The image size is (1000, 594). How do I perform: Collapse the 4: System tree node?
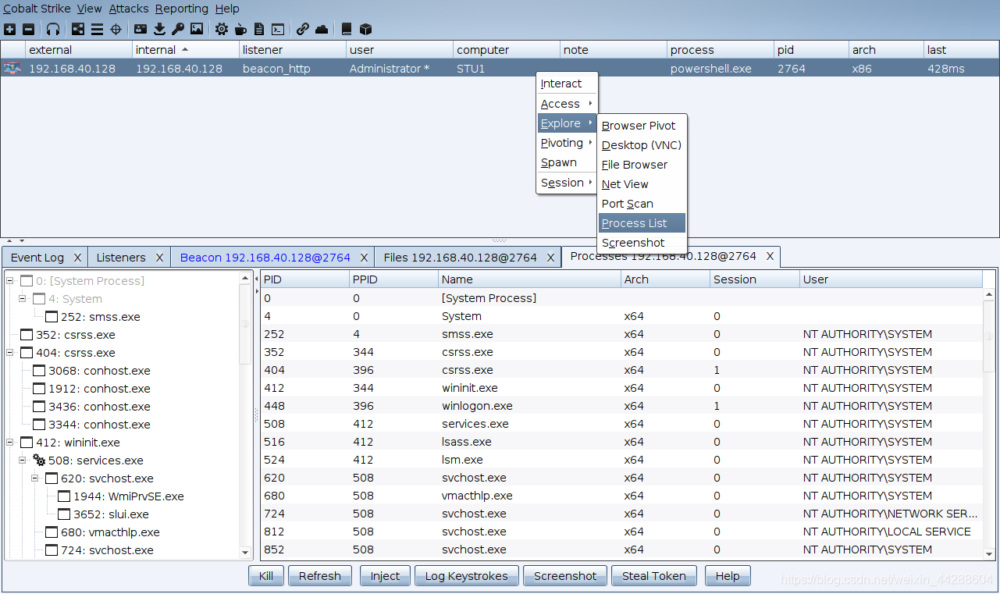coord(23,299)
